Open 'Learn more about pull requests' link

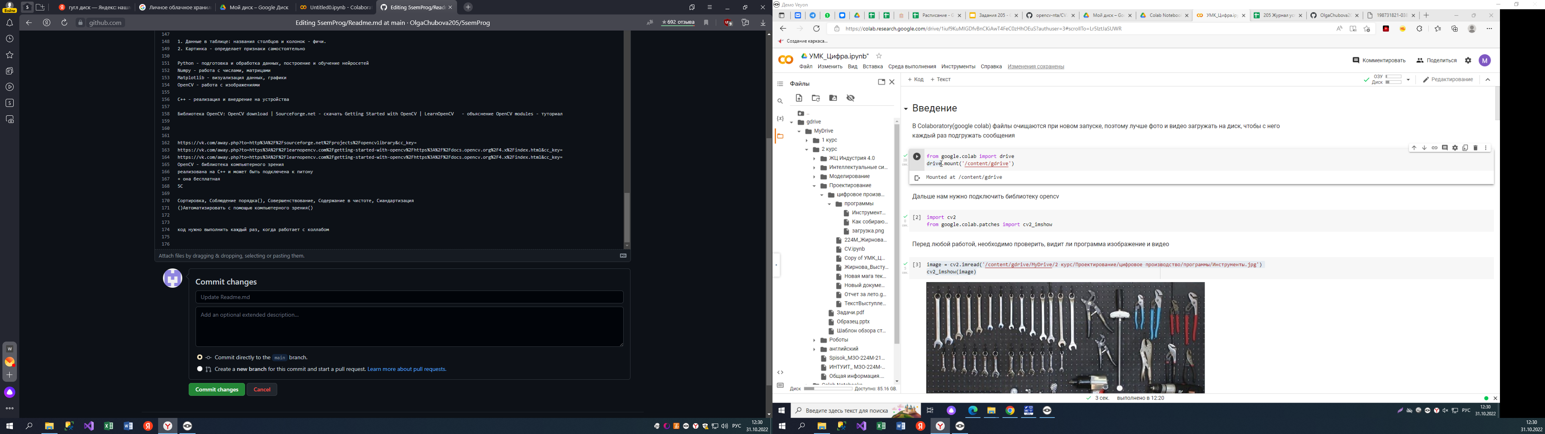pos(407,369)
